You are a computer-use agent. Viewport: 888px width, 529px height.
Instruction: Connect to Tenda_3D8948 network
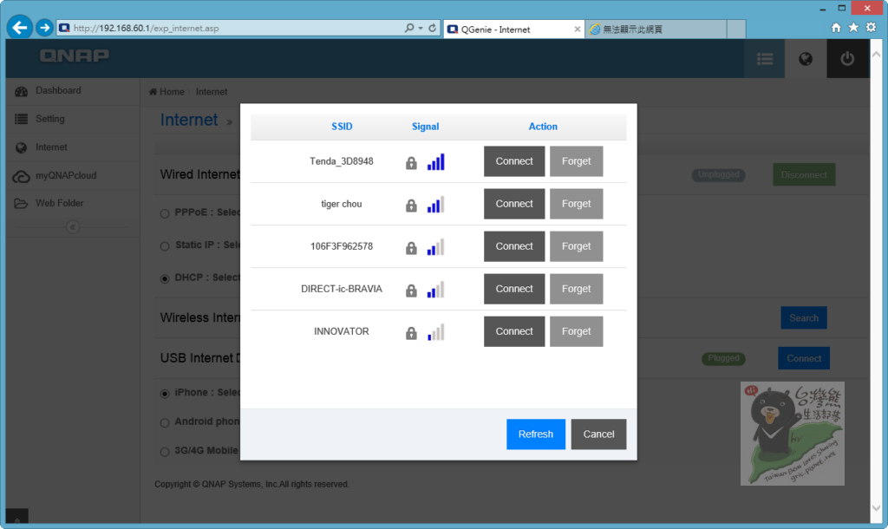click(x=514, y=161)
